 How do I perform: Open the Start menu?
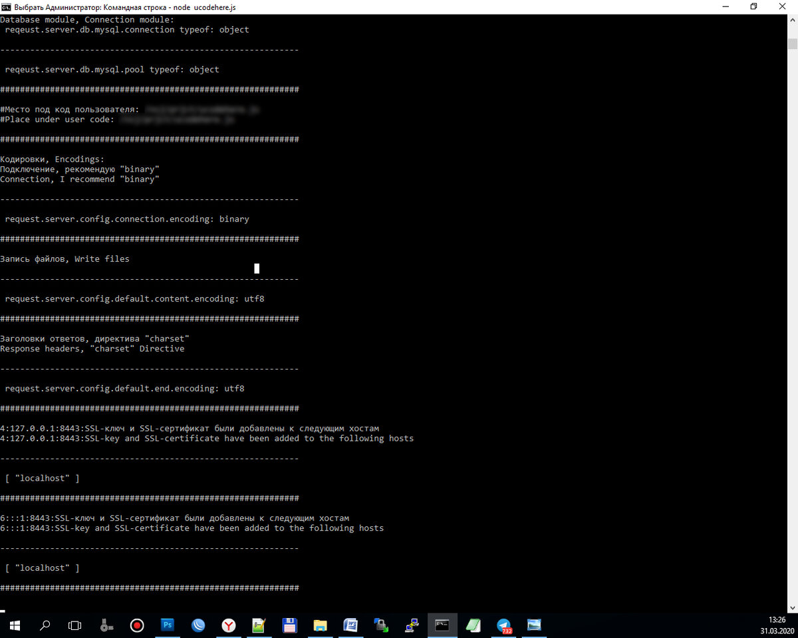14,625
